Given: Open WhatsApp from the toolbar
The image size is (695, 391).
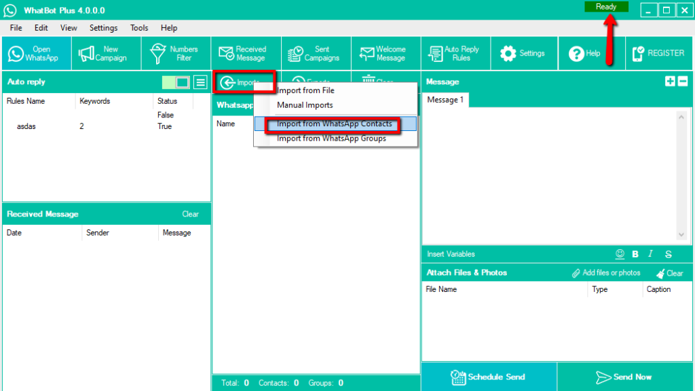Looking at the screenshot, I should 35,54.
